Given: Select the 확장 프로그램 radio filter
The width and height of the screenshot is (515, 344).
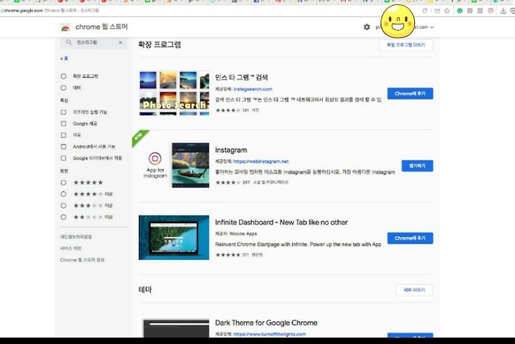Looking at the screenshot, I should (x=64, y=76).
